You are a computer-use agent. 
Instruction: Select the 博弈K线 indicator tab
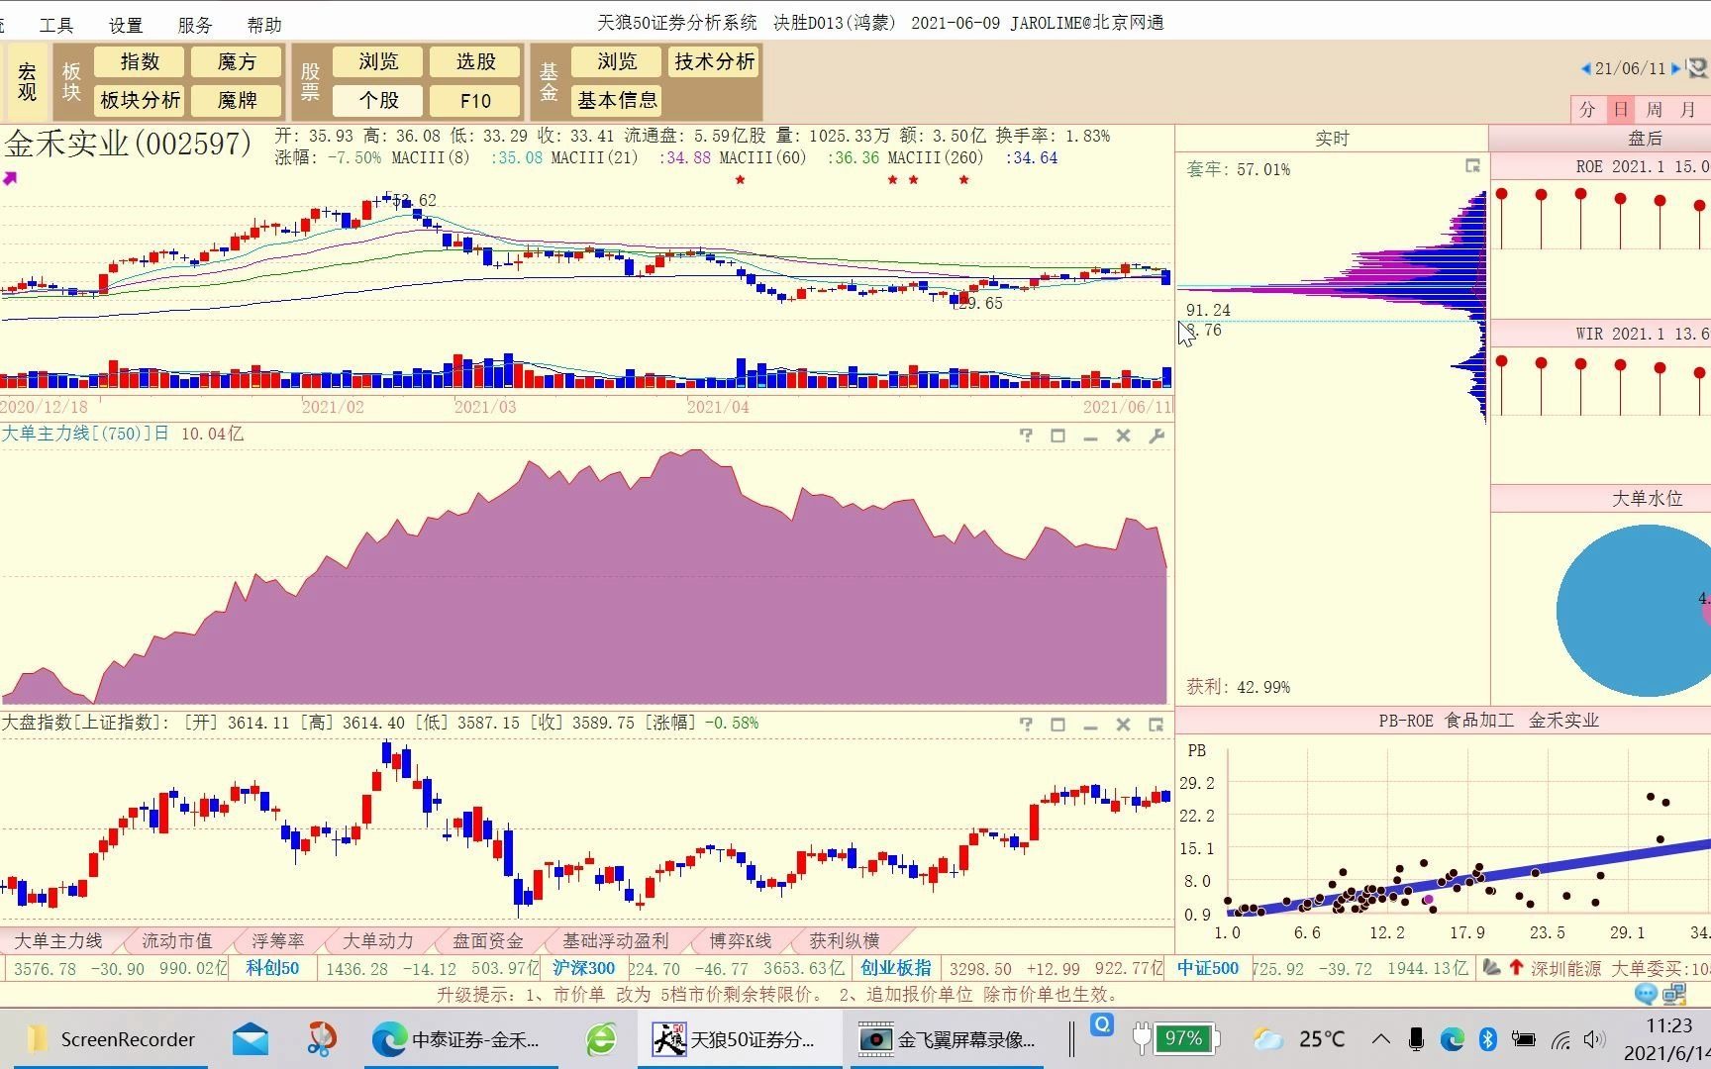click(740, 940)
